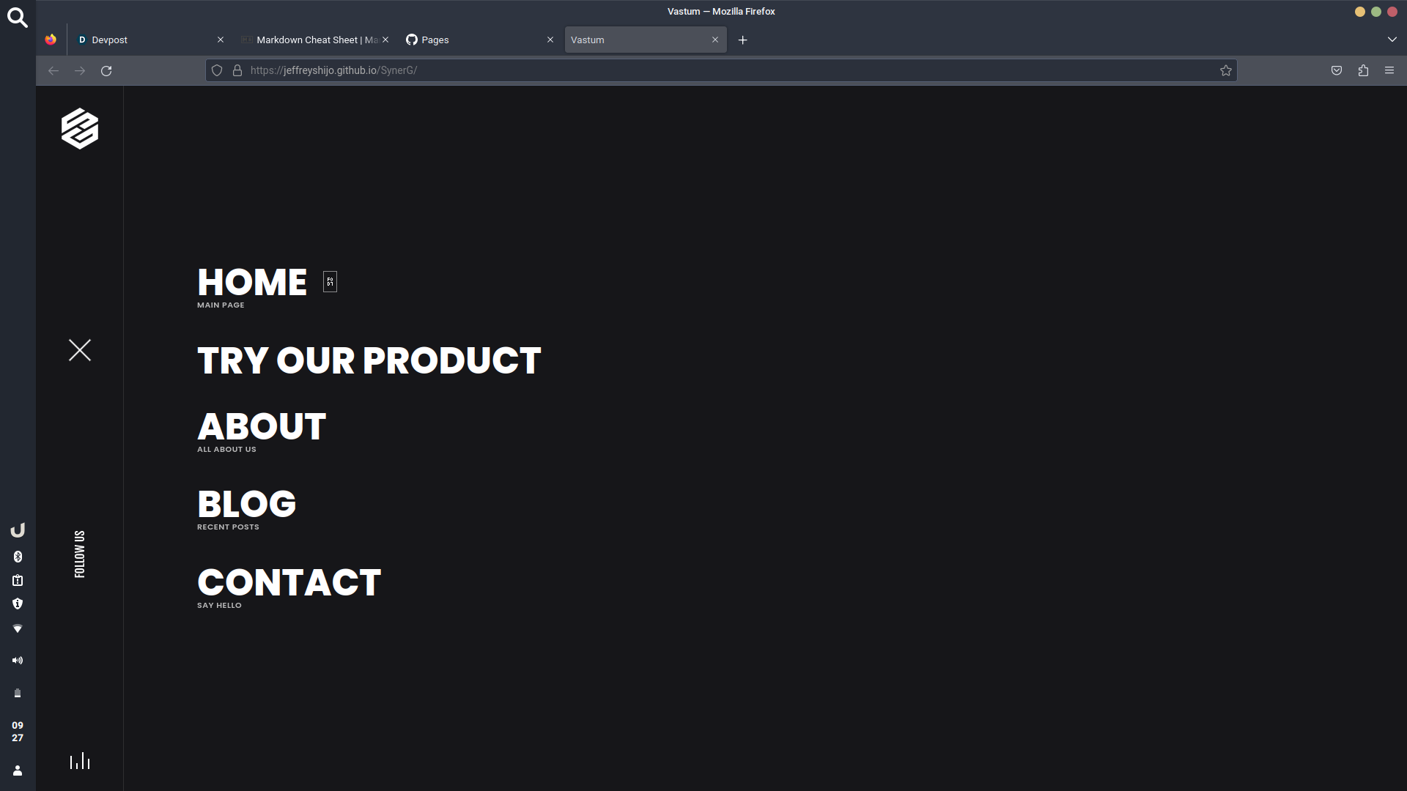
Task: Open the Save to Pocket icon
Action: click(1337, 70)
